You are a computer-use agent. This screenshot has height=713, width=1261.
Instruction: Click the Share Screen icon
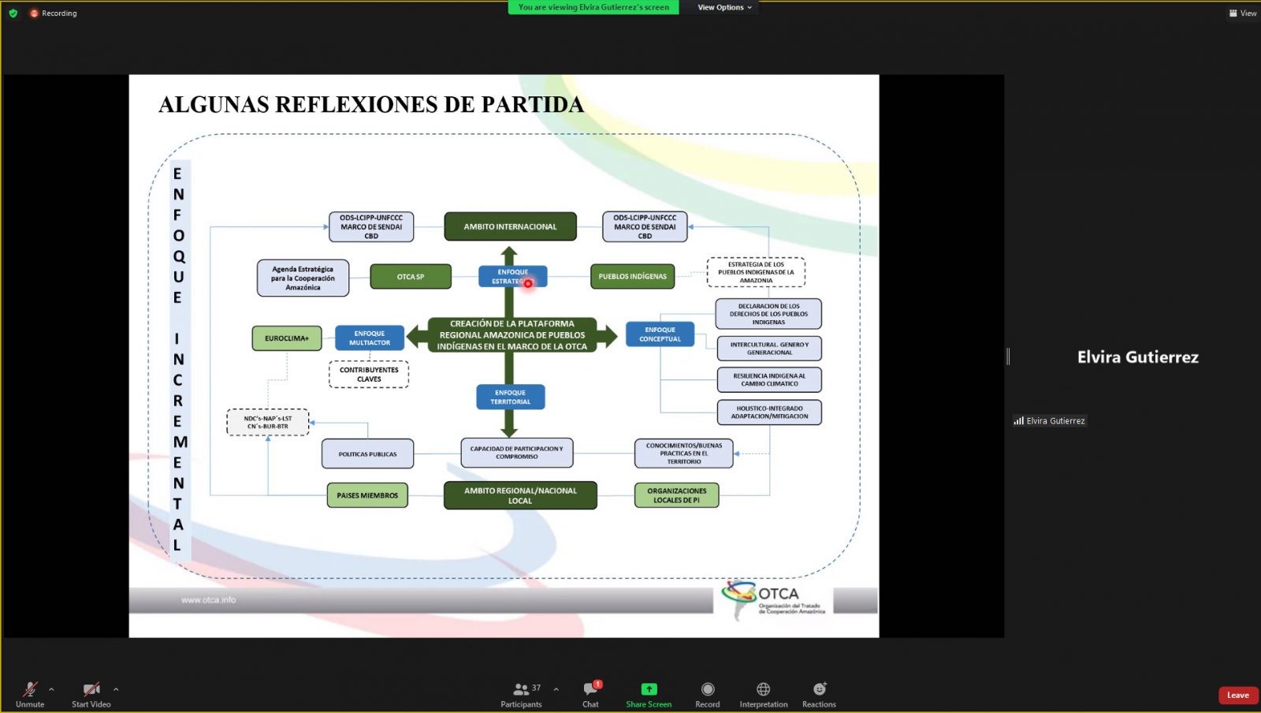point(649,689)
